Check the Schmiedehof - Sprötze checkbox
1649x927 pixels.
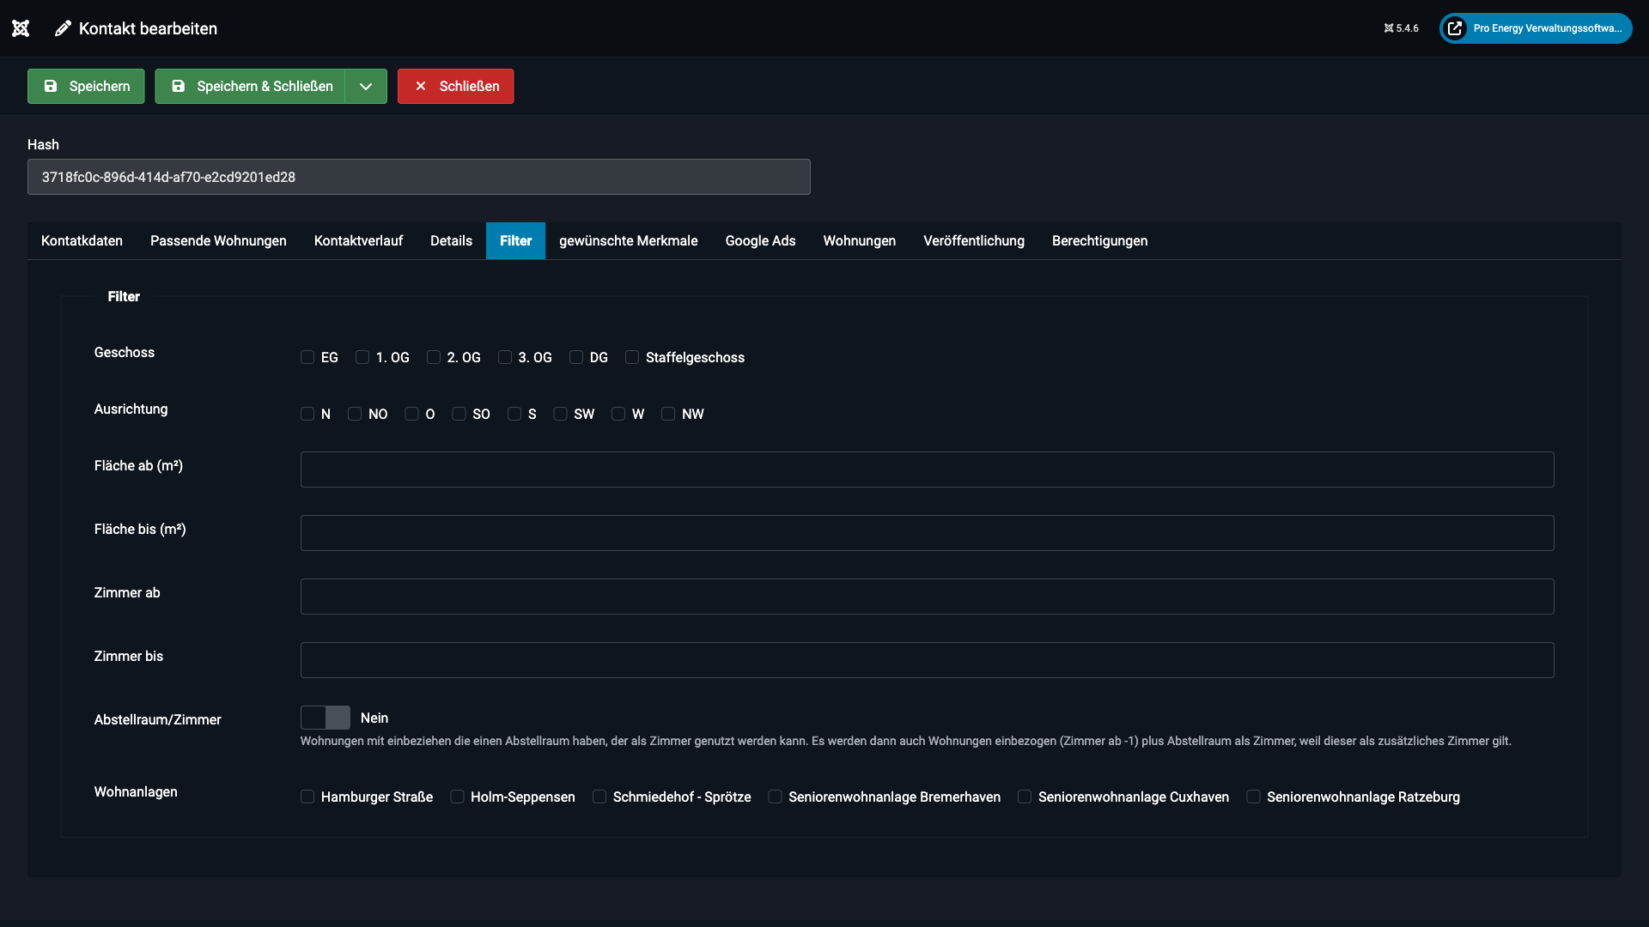599,797
